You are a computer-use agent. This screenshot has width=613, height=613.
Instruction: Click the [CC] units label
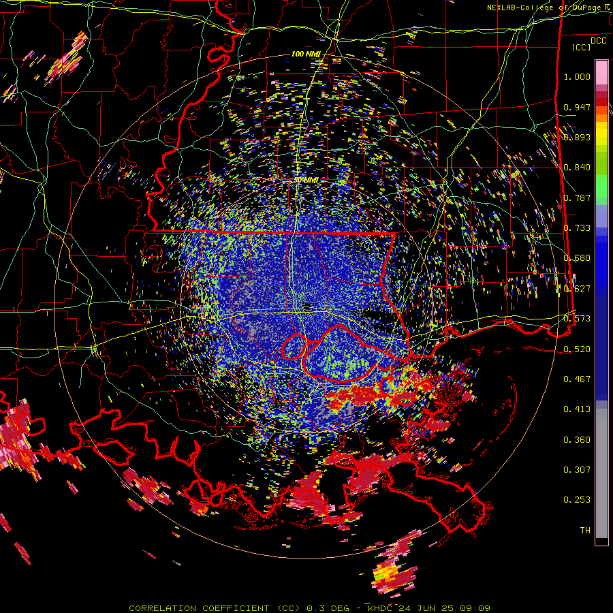point(582,47)
